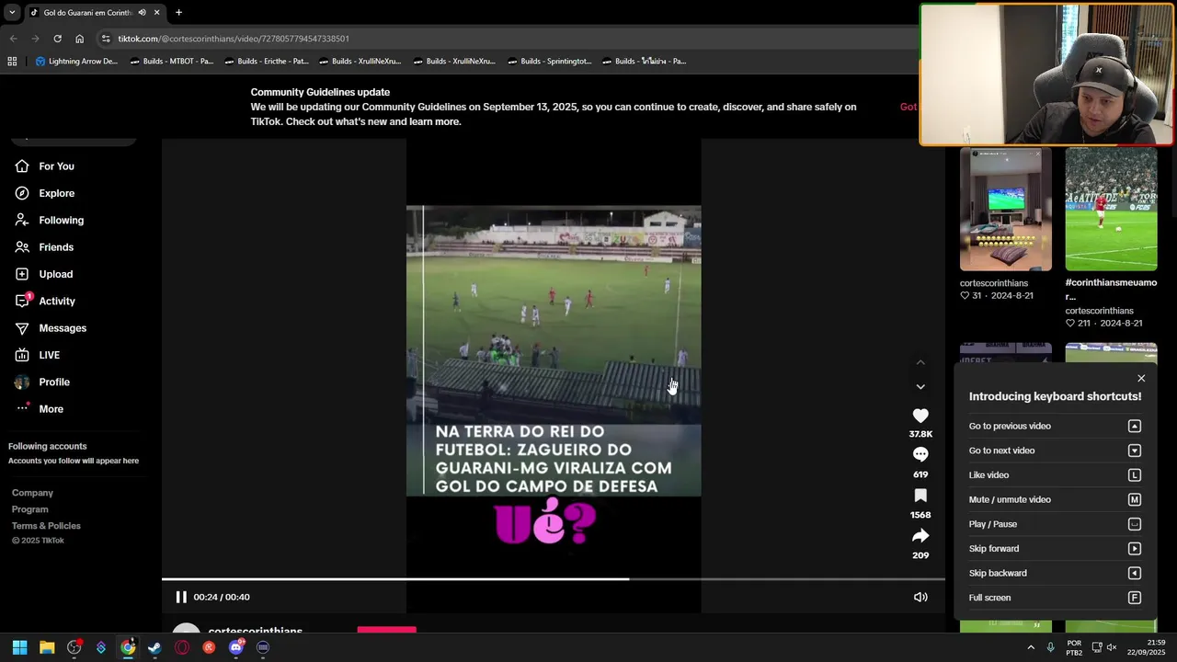Open the For You feed
Image resolution: width=1177 pixels, height=662 pixels.
click(56, 166)
